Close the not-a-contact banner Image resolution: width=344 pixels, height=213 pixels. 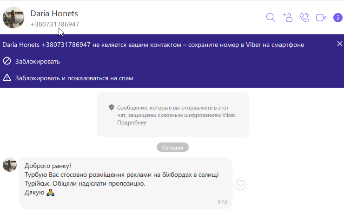pyautogui.click(x=340, y=44)
